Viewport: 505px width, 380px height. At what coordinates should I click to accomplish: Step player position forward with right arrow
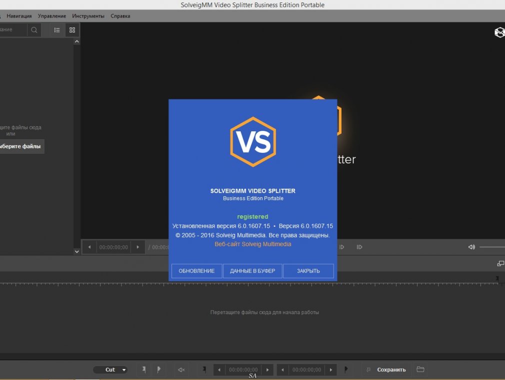[x=137, y=247]
